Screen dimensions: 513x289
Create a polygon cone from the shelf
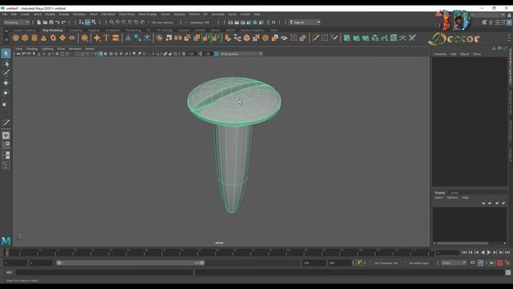[43, 38]
